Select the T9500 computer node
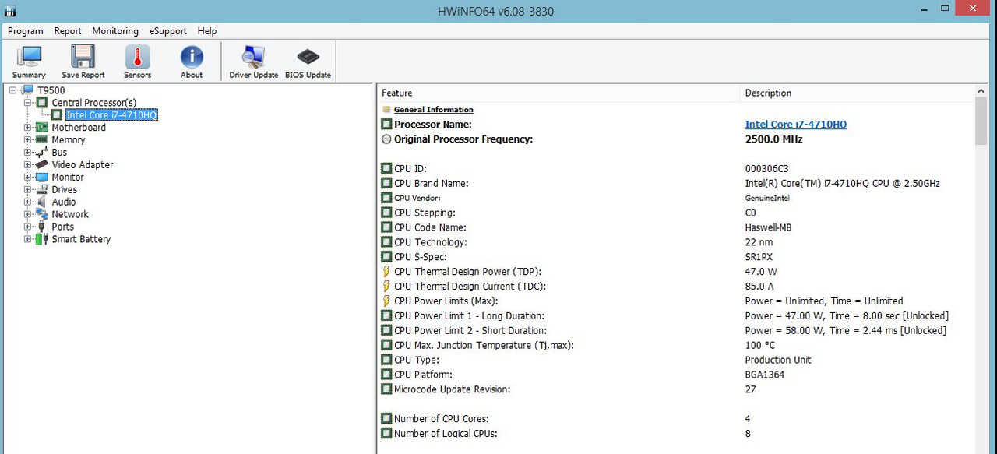Image resolution: width=997 pixels, height=454 pixels. click(x=51, y=90)
